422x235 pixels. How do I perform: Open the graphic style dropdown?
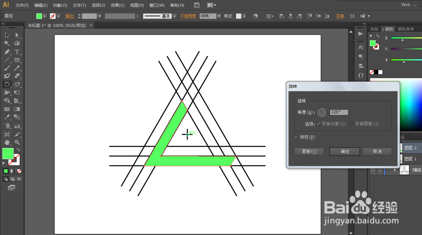pyautogui.click(x=244, y=16)
